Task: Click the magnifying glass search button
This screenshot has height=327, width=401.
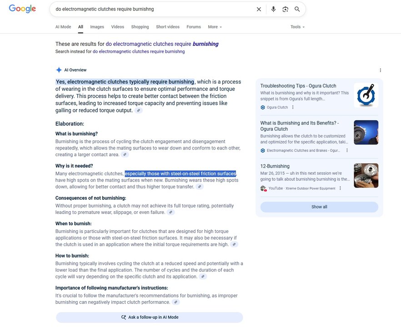Action: coord(297,9)
